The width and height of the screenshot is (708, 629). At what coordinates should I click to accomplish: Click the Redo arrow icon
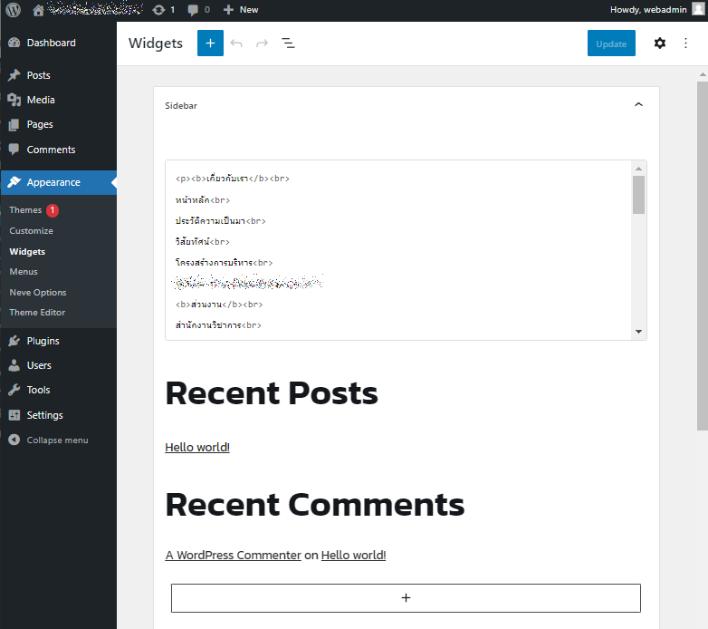(262, 44)
